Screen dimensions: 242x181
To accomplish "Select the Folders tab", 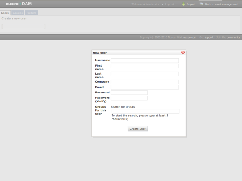I will (32, 13).
